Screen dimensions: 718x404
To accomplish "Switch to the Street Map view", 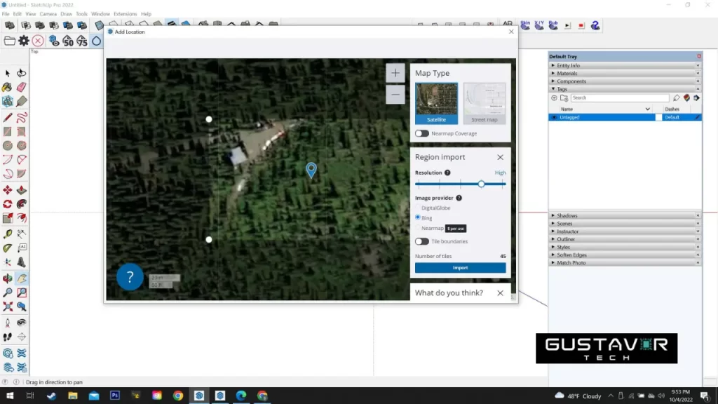I will pos(484,102).
